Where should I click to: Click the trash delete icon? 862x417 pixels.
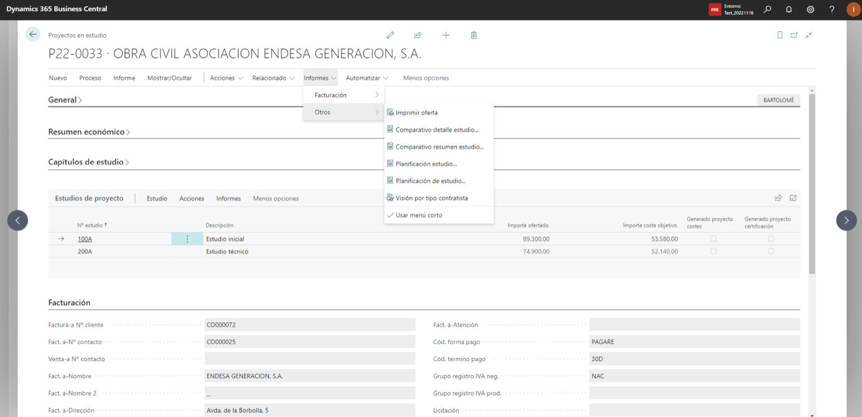(473, 35)
